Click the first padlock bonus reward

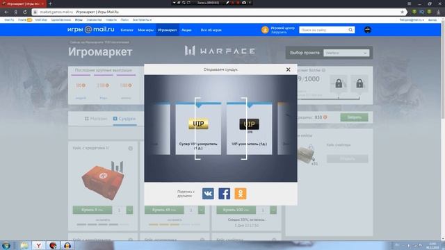point(339,83)
